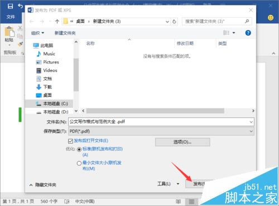
Task: Click 中文(中国) language in status bar
Action: tap(85, 202)
